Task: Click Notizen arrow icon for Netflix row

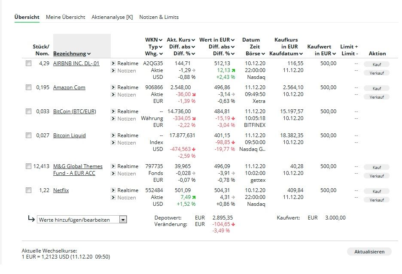Action: coord(113,198)
